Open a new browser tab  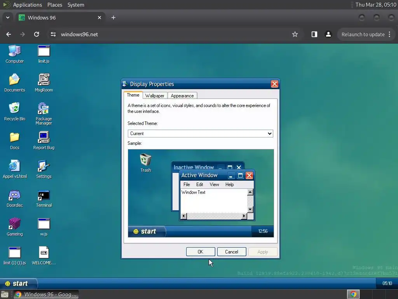113,18
